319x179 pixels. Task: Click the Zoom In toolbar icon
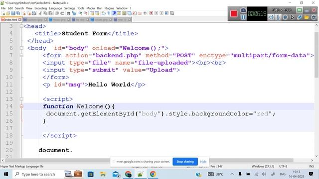[x=80, y=13]
